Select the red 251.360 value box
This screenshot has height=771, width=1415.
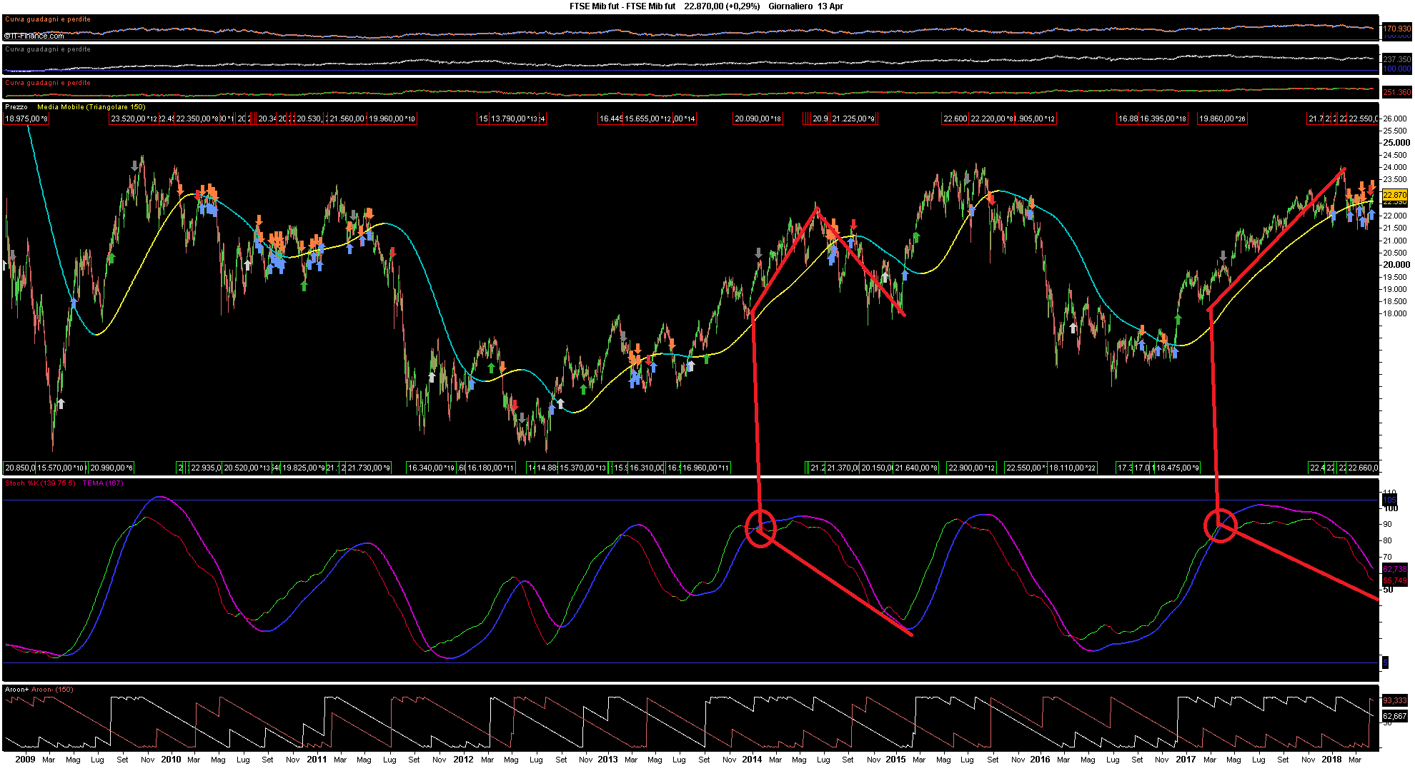1396,92
